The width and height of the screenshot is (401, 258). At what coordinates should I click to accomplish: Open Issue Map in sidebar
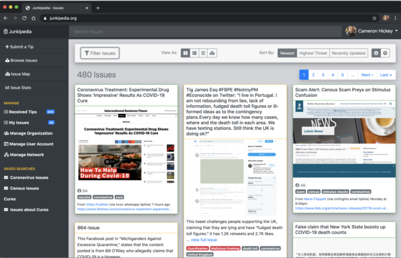tap(20, 74)
